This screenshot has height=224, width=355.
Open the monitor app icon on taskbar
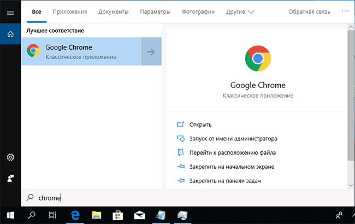[x=182, y=215]
